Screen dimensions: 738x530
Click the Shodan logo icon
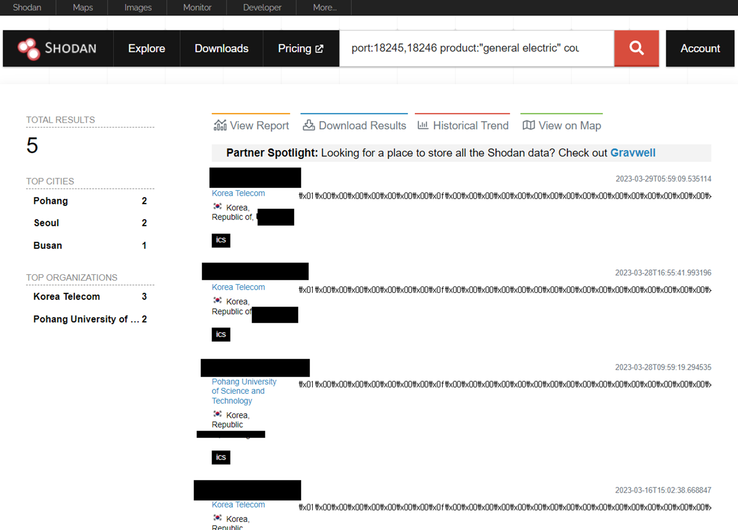coord(29,49)
